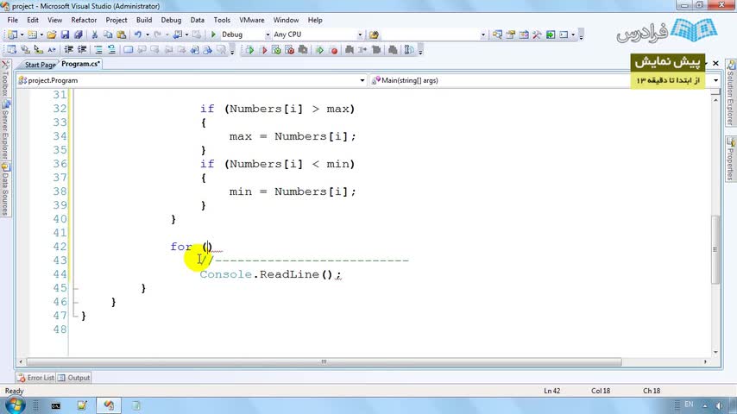
Task: Expand the Data Sources side tab
Action: coord(6,190)
